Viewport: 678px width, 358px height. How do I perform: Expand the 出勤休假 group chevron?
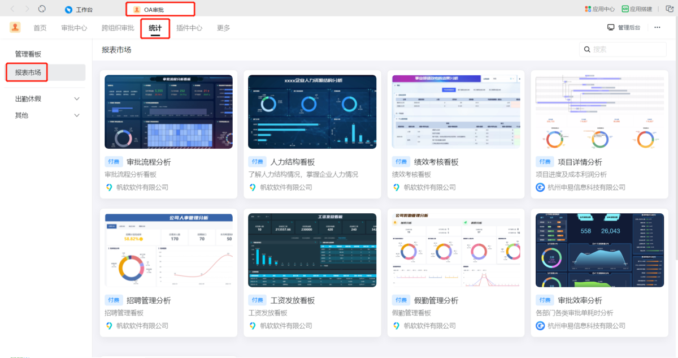[x=77, y=99]
